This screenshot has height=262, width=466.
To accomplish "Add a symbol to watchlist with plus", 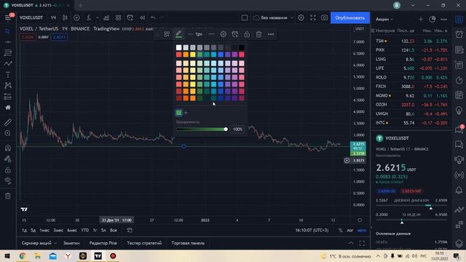I will (x=421, y=20).
